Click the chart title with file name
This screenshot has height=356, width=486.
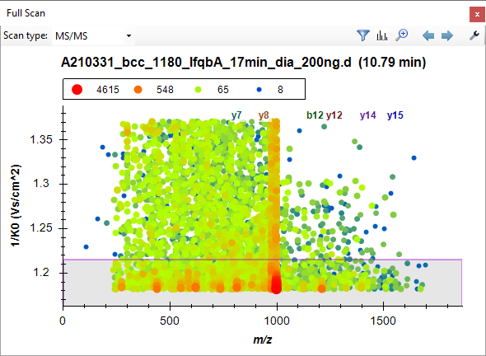243,62
